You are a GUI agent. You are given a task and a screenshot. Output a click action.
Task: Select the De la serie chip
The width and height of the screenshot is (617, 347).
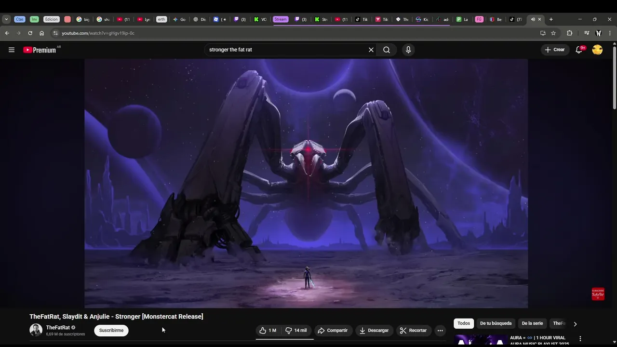(532, 323)
